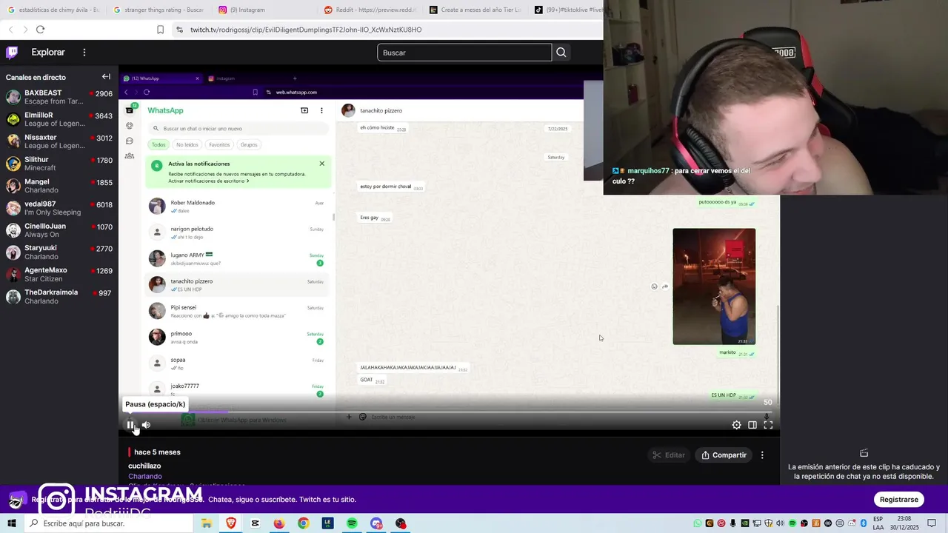Click the Windows taskbar search box
Viewport: 948px width, 533px height.
pos(107,523)
